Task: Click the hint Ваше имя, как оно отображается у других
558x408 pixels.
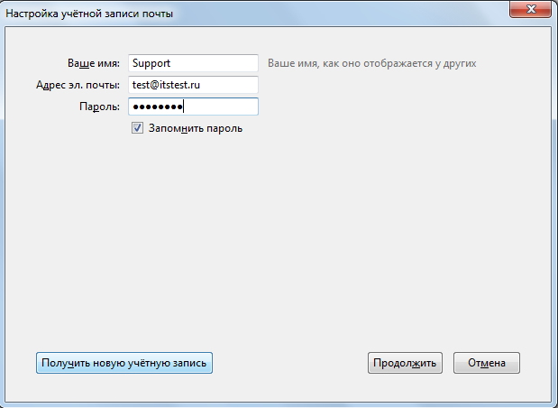Action: coord(372,63)
